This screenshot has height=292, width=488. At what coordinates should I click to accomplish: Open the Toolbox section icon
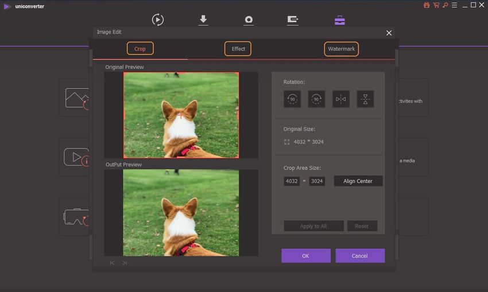(340, 20)
